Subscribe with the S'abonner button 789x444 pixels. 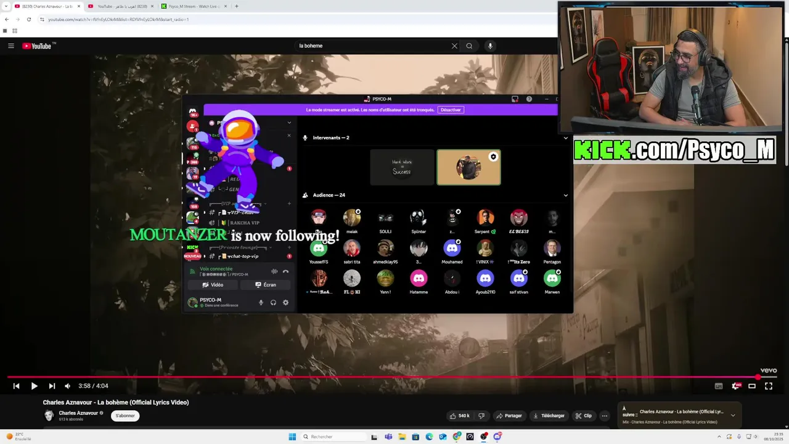pos(125,416)
